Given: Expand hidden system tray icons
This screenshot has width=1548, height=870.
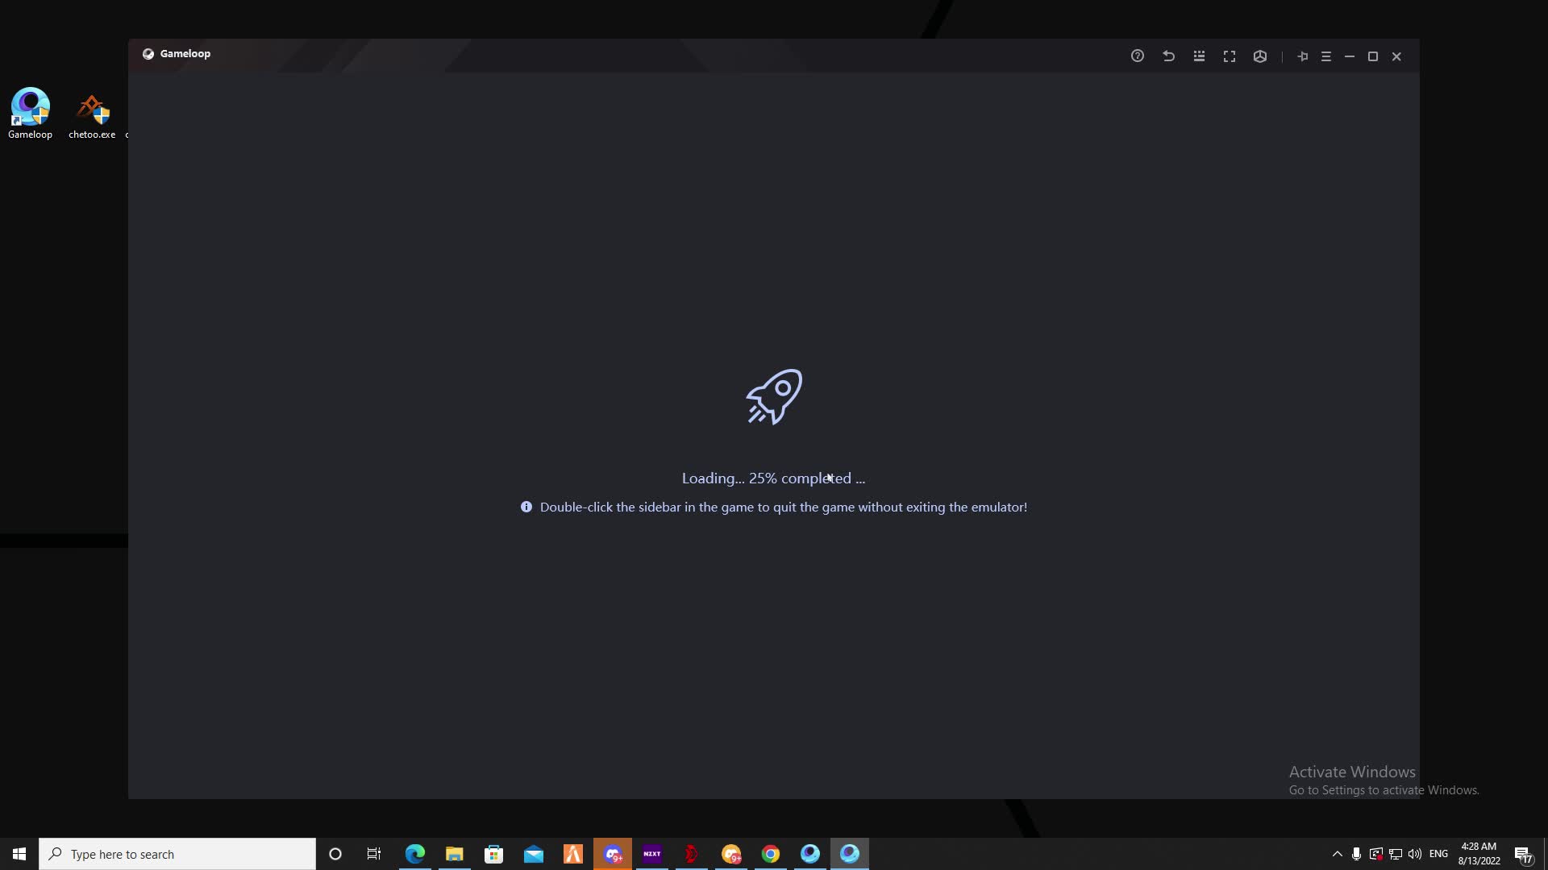Looking at the screenshot, I should [1337, 854].
